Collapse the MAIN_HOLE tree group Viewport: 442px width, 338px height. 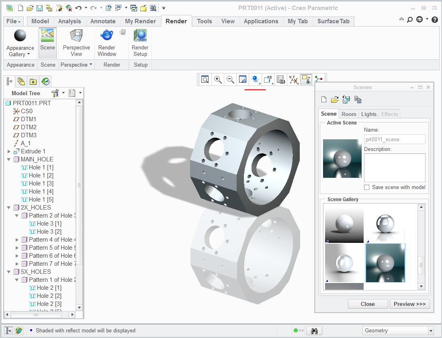pyautogui.click(x=9, y=159)
